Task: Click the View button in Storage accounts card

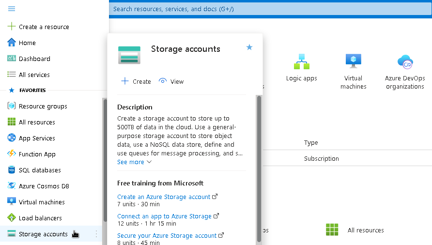Action: pyautogui.click(x=171, y=81)
